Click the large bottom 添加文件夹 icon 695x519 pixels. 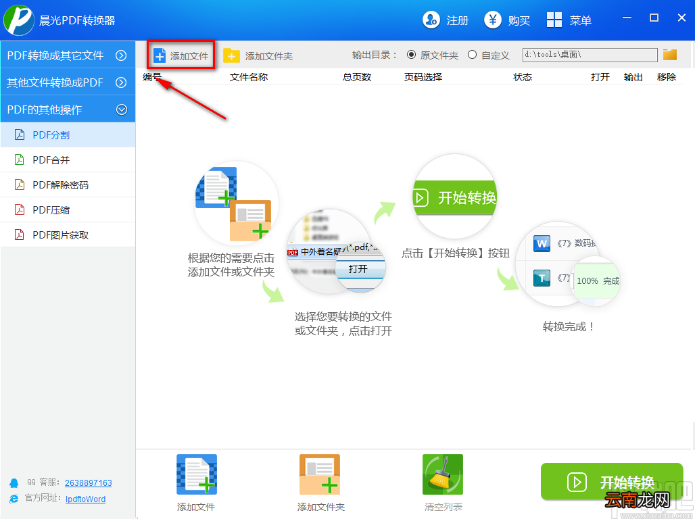pos(320,474)
